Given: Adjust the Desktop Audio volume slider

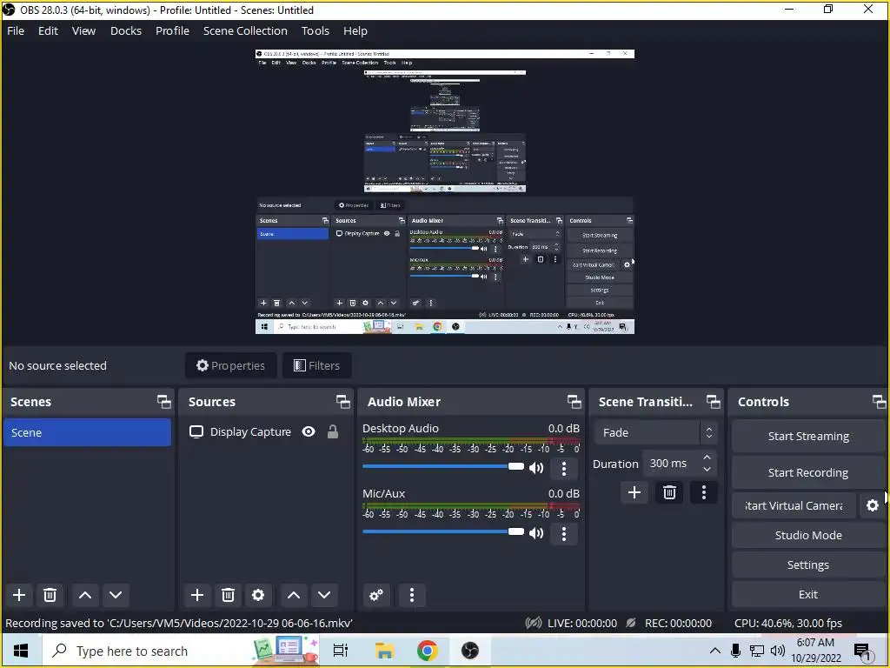Looking at the screenshot, I should pos(442,466).
